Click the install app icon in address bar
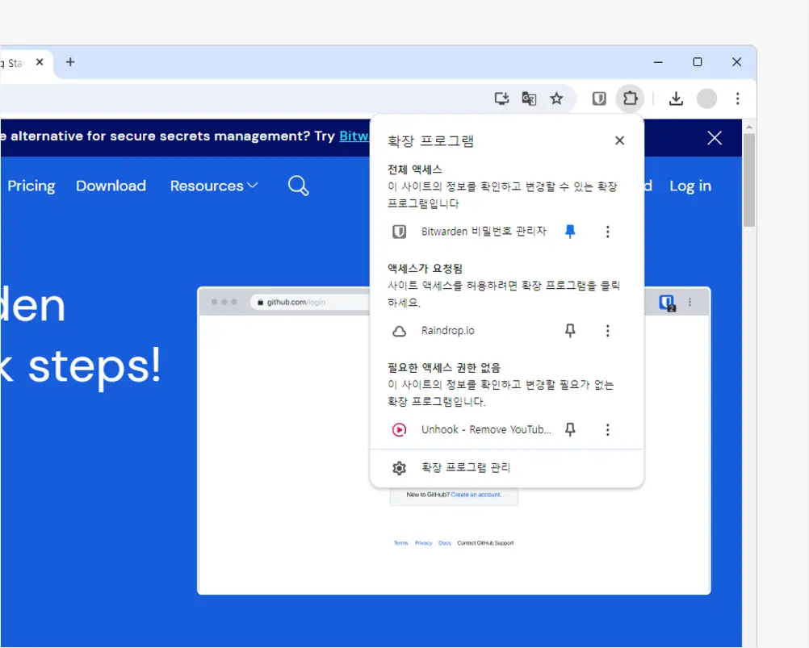809x648 pixels. coord(501,98)
